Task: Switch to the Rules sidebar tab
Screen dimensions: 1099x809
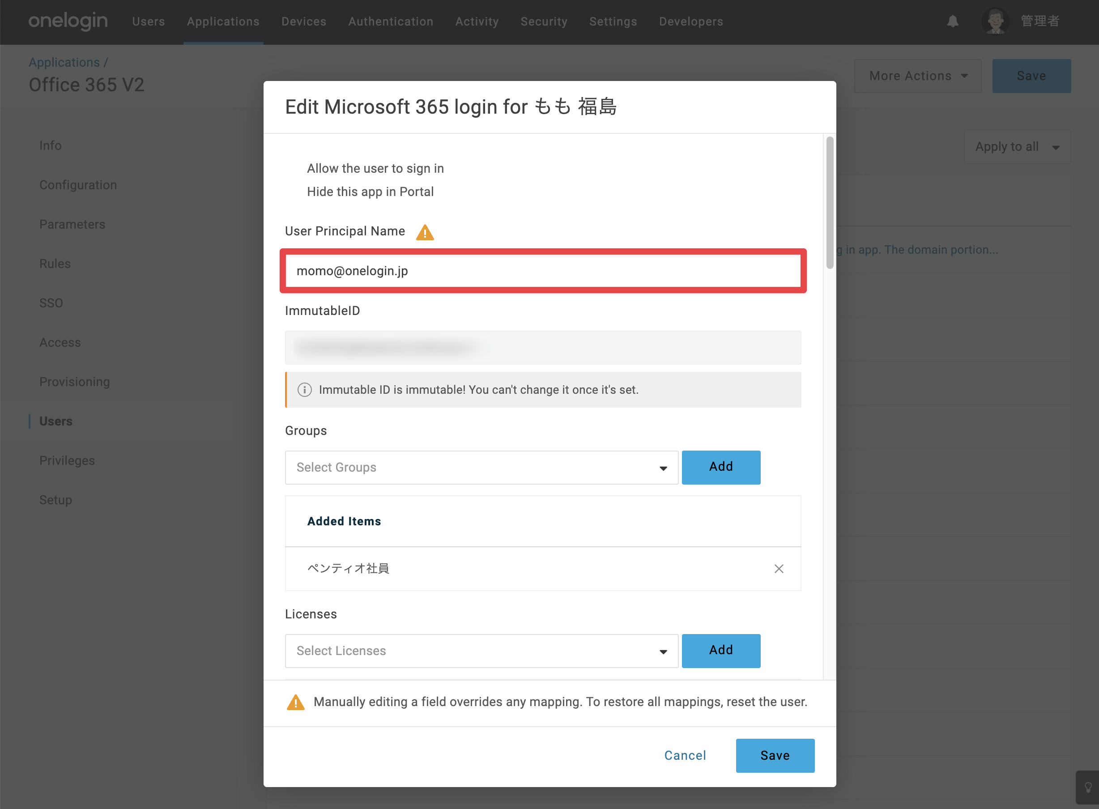Action: point(55,264)
